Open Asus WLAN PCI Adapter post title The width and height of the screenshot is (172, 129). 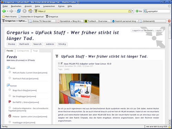[87, 64]
